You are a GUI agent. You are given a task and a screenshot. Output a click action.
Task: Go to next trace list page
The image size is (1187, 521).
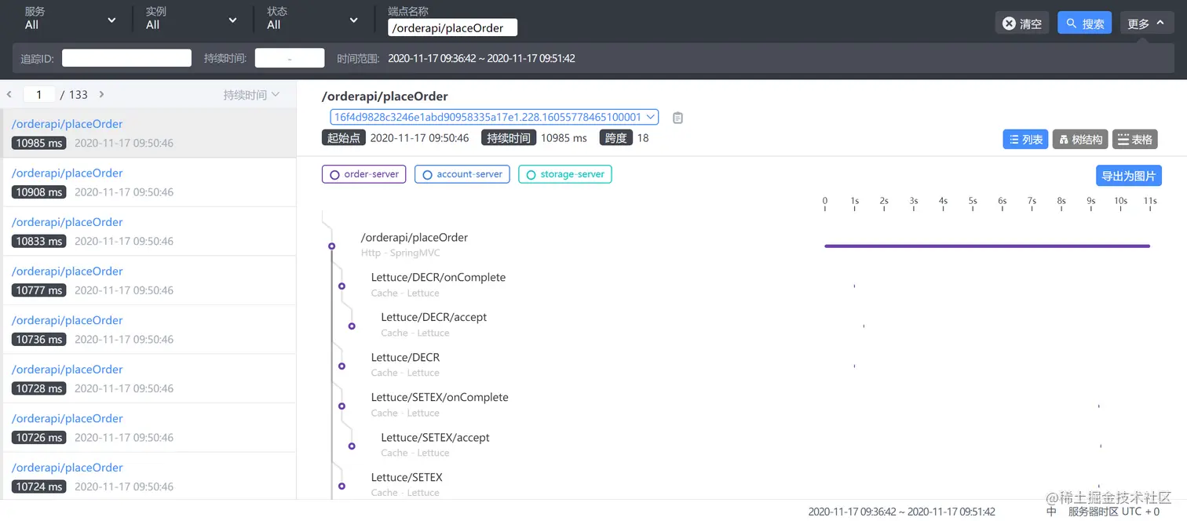click(101, 94)
